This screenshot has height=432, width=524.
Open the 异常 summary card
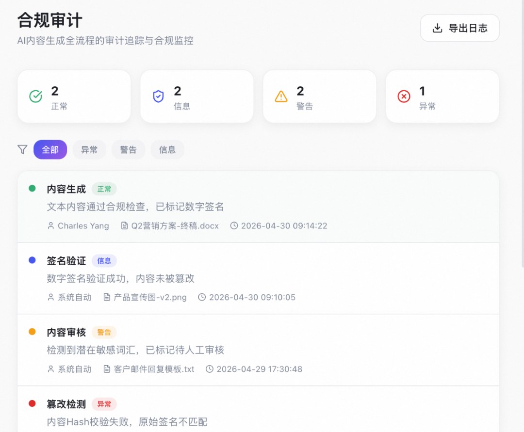click(442, 96)
